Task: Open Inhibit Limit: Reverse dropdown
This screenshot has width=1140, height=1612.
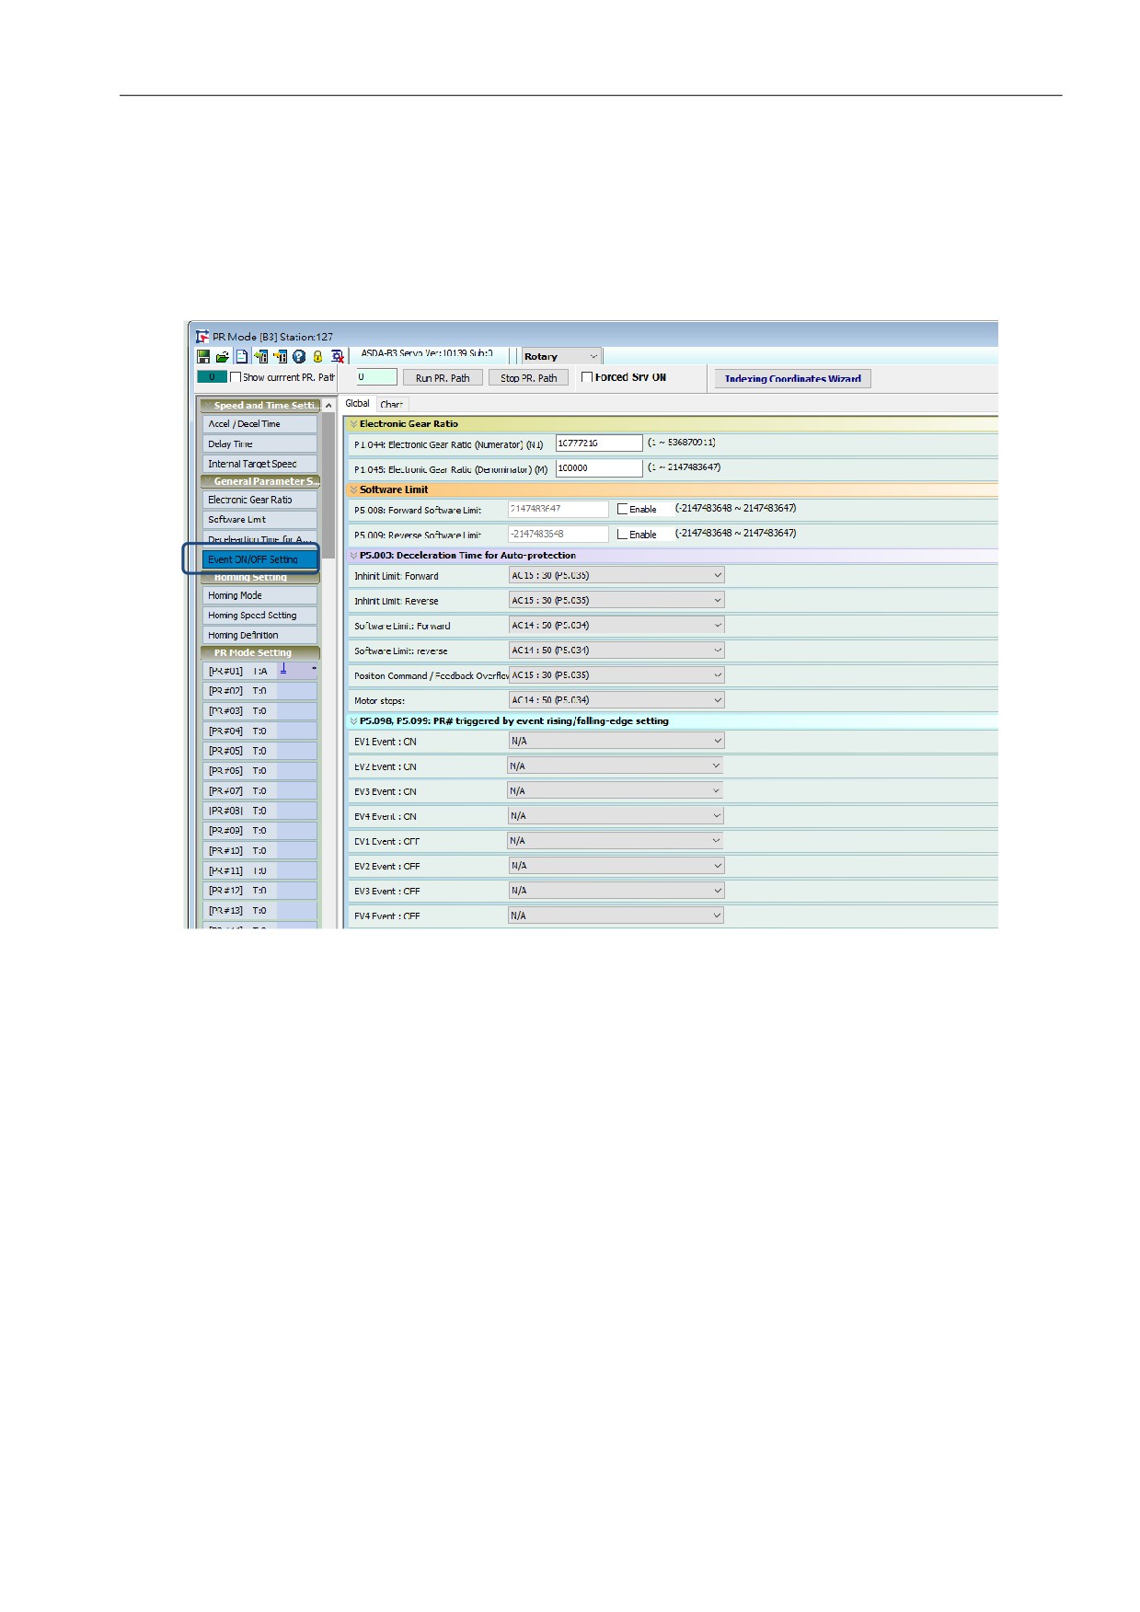Action: click(x=616, y=600)
